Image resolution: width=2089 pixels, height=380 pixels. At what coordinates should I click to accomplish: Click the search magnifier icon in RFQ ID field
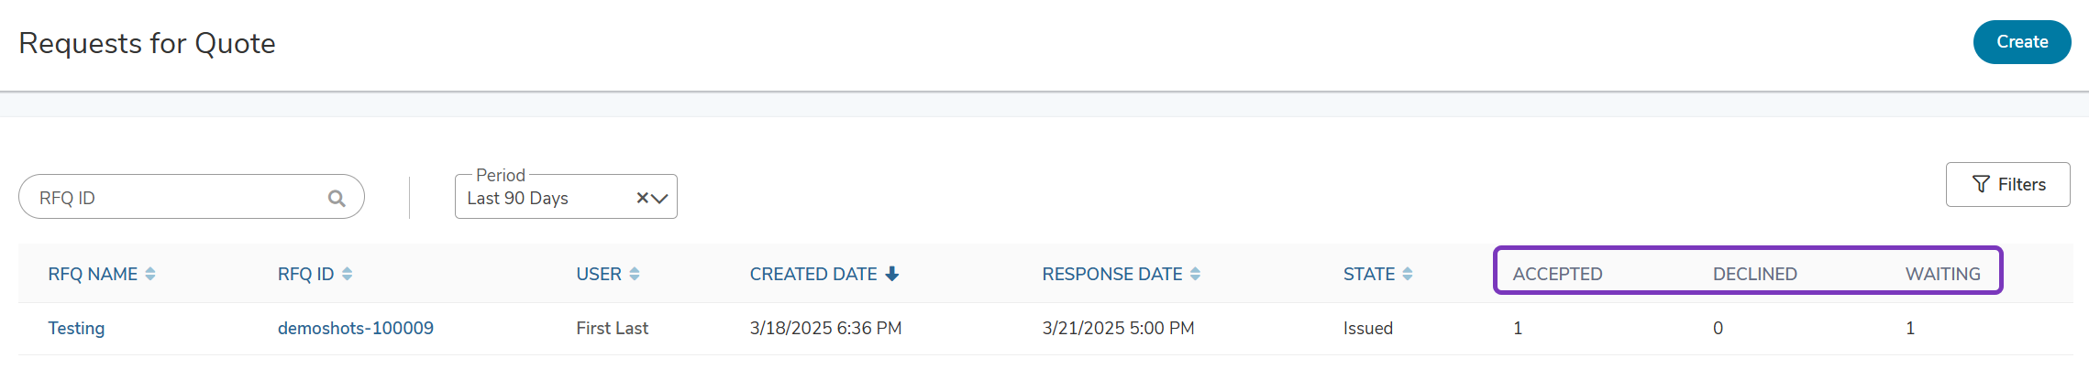pos(337,198)
